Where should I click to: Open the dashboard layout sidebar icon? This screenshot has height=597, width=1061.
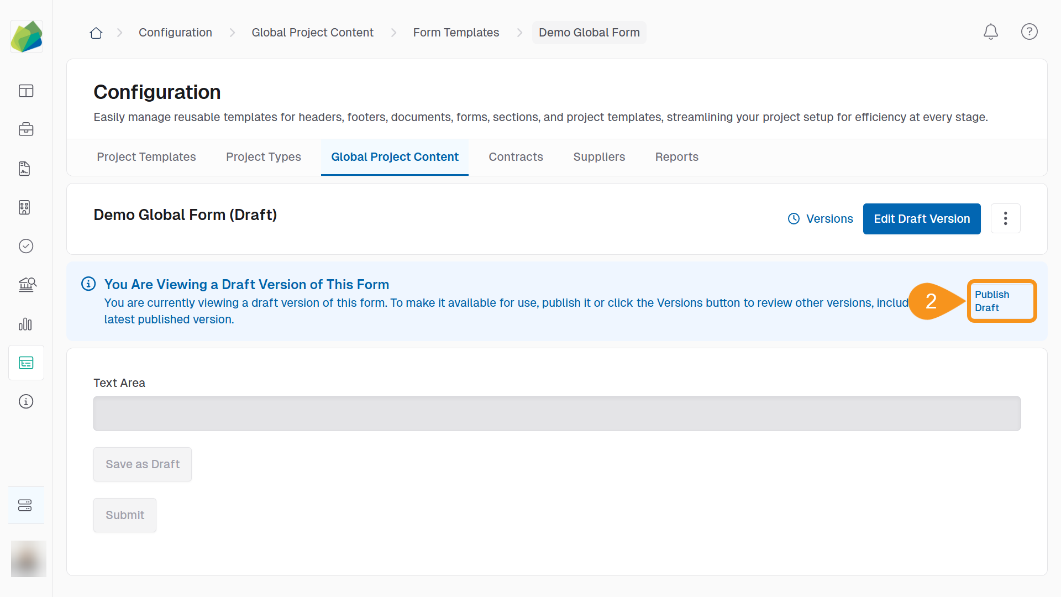point(26,91)
